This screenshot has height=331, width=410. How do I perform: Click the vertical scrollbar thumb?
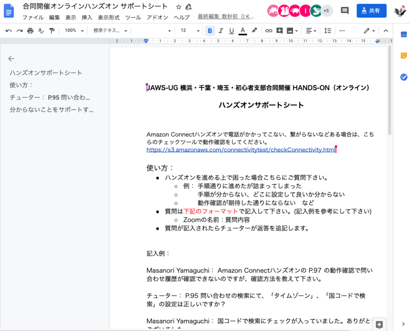click(x=389, y=90)
